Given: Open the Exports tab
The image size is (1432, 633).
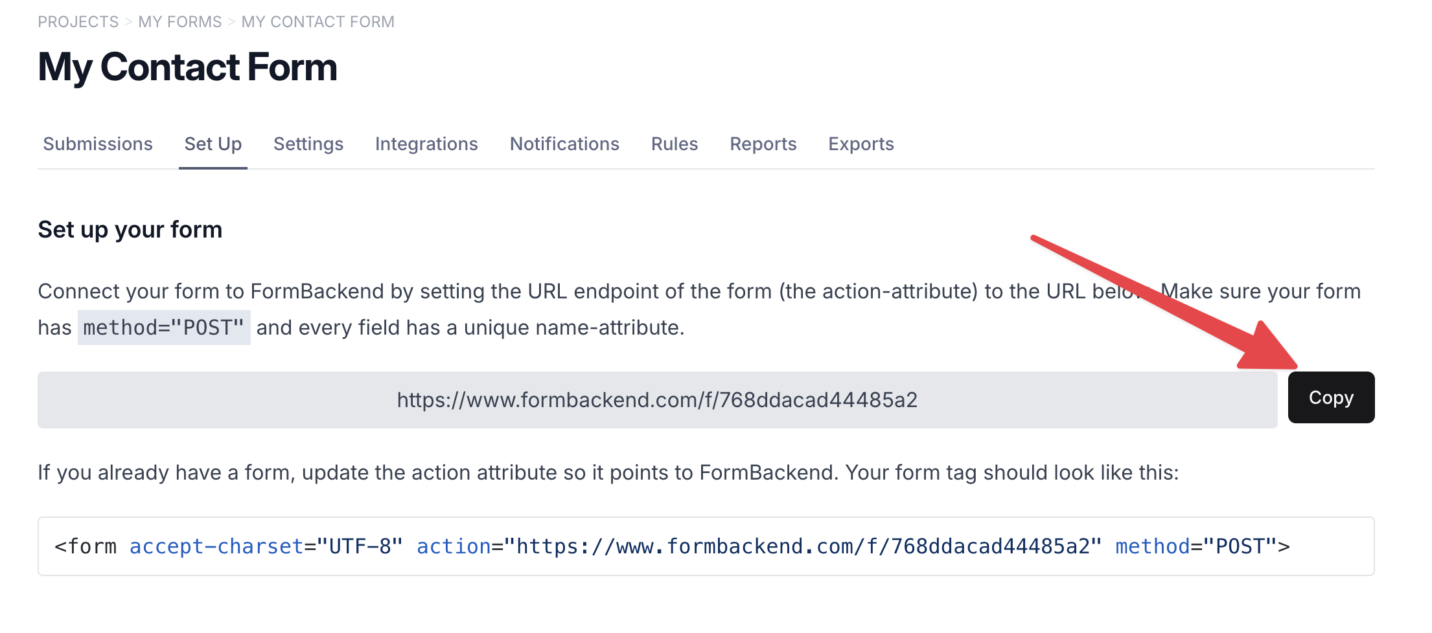Looking at the screenshot, I should point(861,144).
